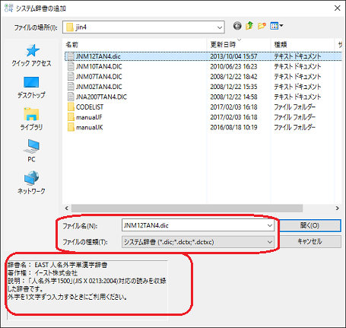Viewport: 346px width, 328px height.
Task: Click the ファイル名 text field
Action: 194,225
